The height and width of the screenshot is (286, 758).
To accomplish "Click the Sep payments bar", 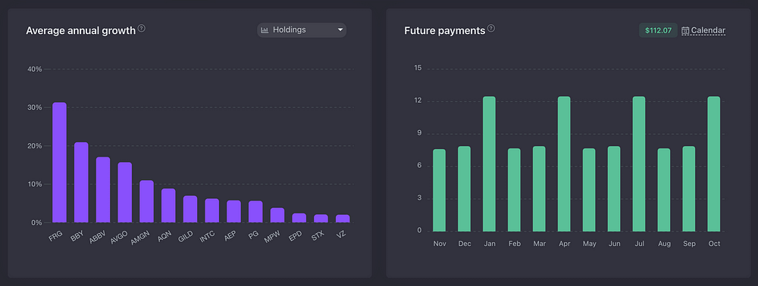I will point(689,188).
